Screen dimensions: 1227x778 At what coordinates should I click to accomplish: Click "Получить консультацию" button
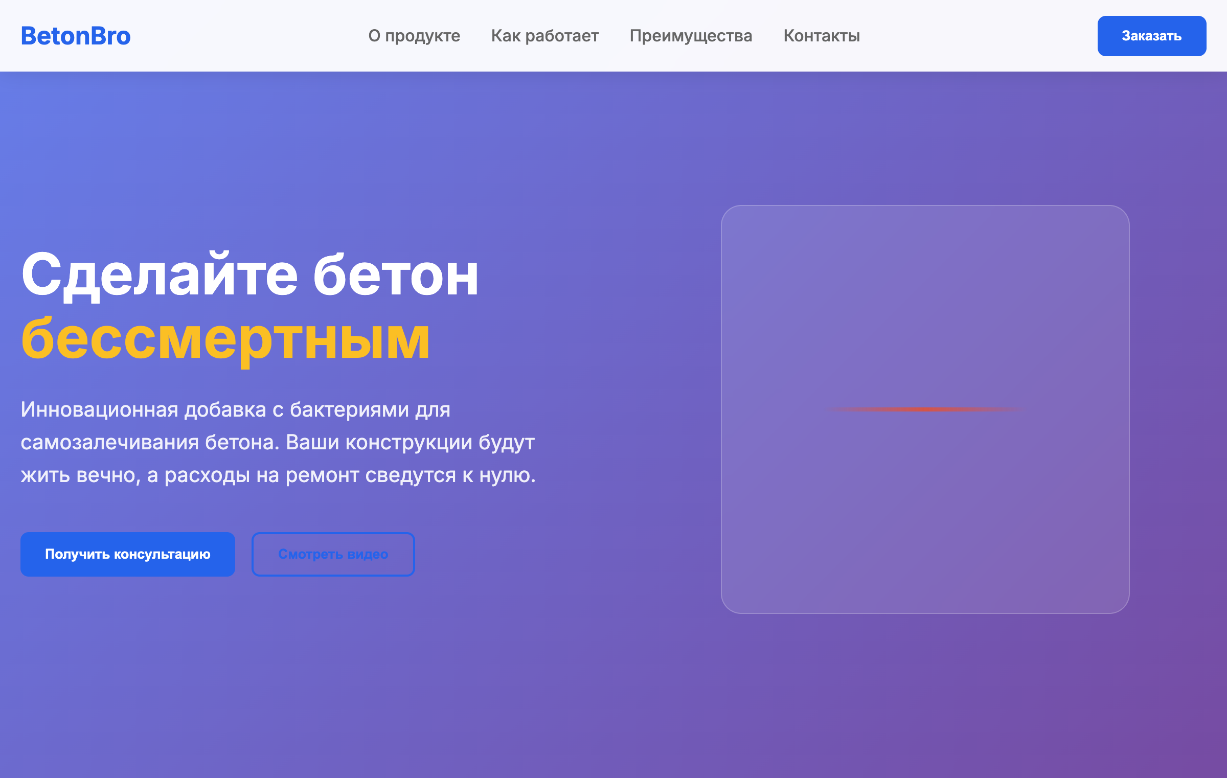(x=127, y=554)
